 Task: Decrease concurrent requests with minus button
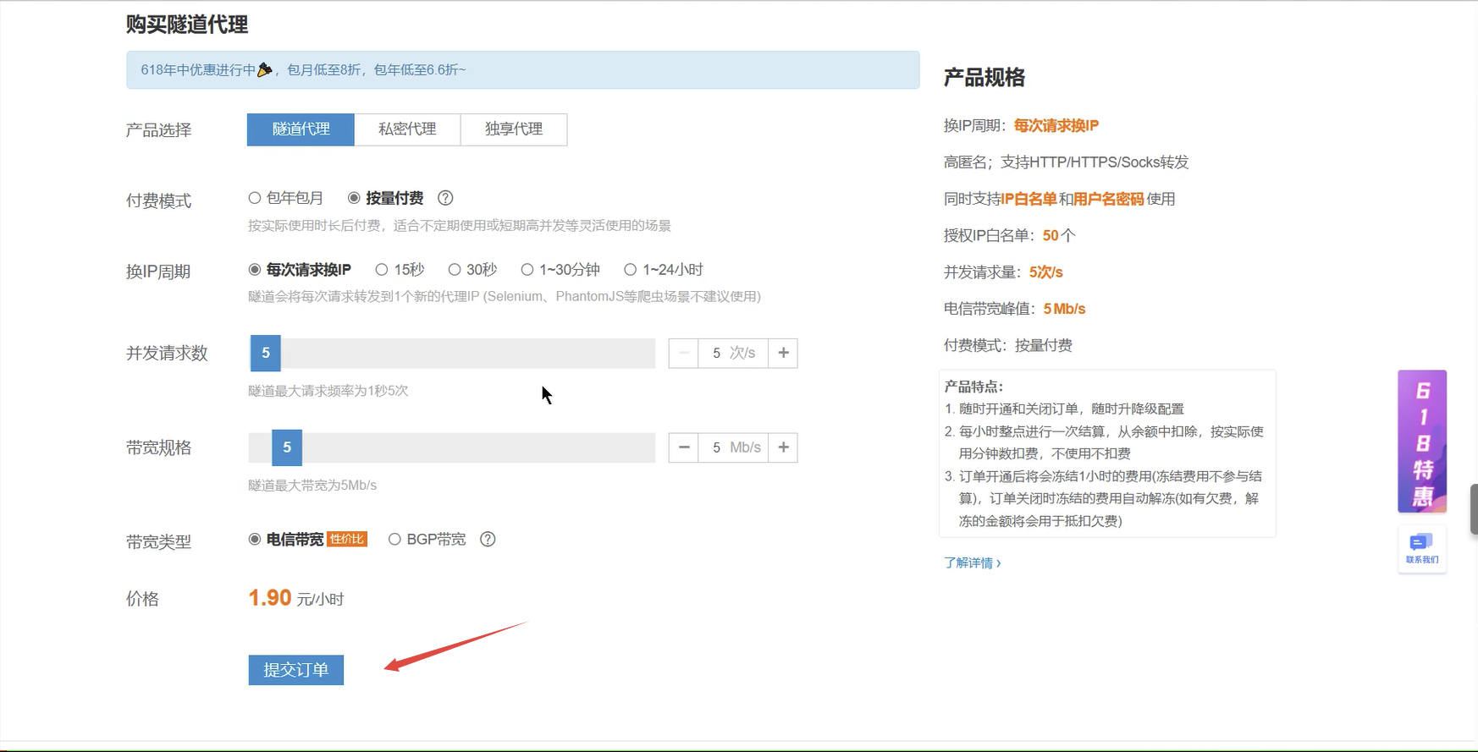(x=684, y=353)
